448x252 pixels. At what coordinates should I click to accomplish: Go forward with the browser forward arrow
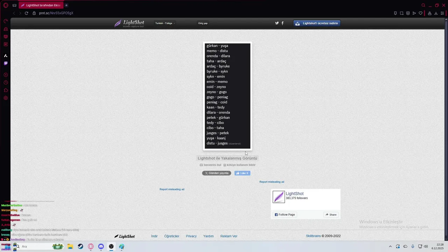click(x=20, y=13)
